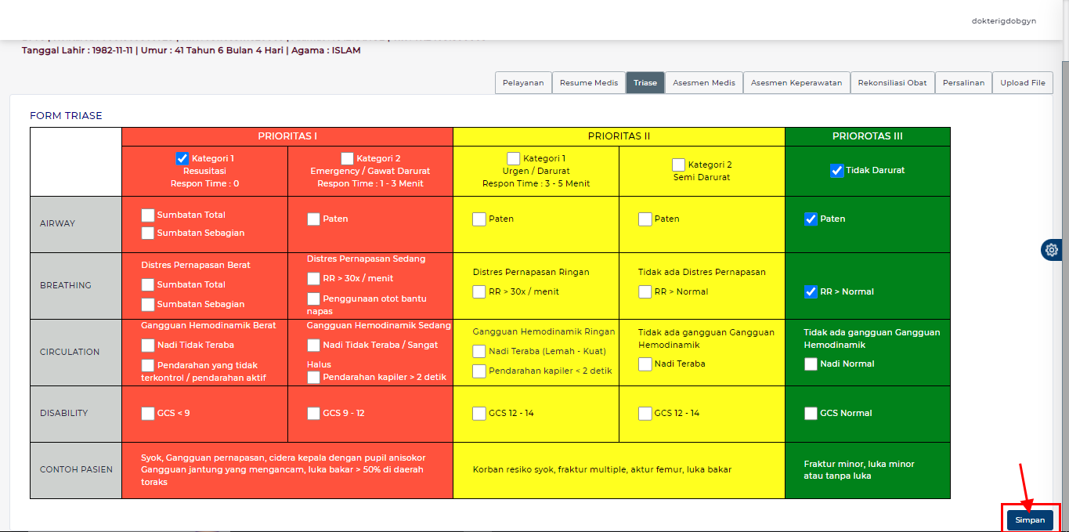The height and width of the screenshot is (532, 1069).
Task: Switch to the Rekonsiliasi Obat tab
Action: pos(892,82)
